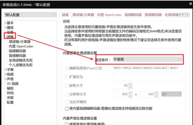The width and height of the screenshot is (193, 125).
Task: Switch to the 全局滤镜优先权 tab
Action: click(172, 15)
